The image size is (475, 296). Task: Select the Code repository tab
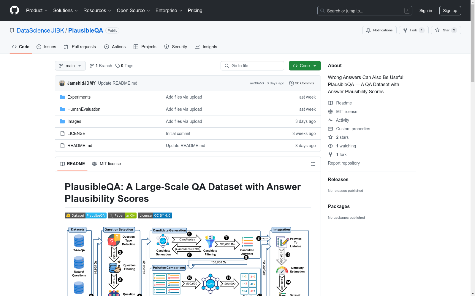(x=21, y=47)
